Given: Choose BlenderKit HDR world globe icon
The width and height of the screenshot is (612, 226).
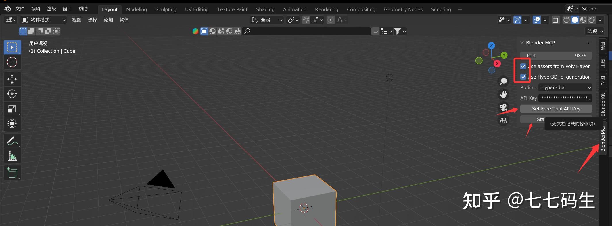Looking at the screenshot, I should [229, 31].
